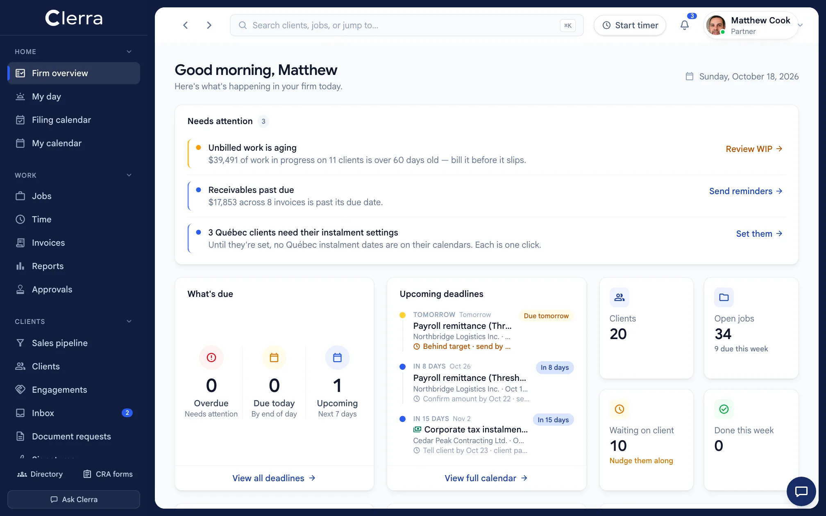Screen dimensions: 826x516
Task: Click Set them link
Action: 759,234
